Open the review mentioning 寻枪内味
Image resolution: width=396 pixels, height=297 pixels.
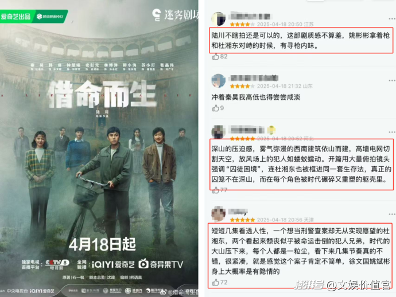coord(301,40)
